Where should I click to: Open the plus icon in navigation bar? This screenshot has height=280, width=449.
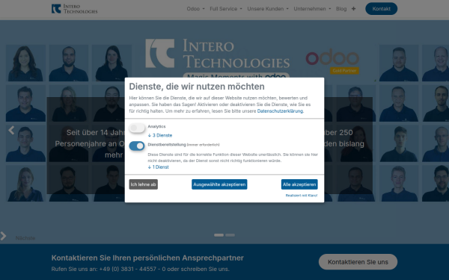[354, 9]
